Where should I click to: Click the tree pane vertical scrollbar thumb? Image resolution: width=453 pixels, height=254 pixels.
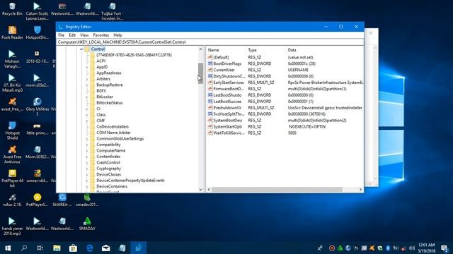click(x=200, y=73)
